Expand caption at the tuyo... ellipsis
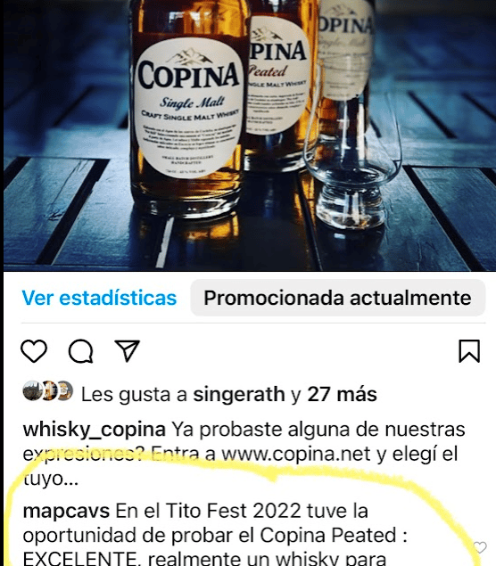Screen dimensions: 496x566 tap(51, 480)
